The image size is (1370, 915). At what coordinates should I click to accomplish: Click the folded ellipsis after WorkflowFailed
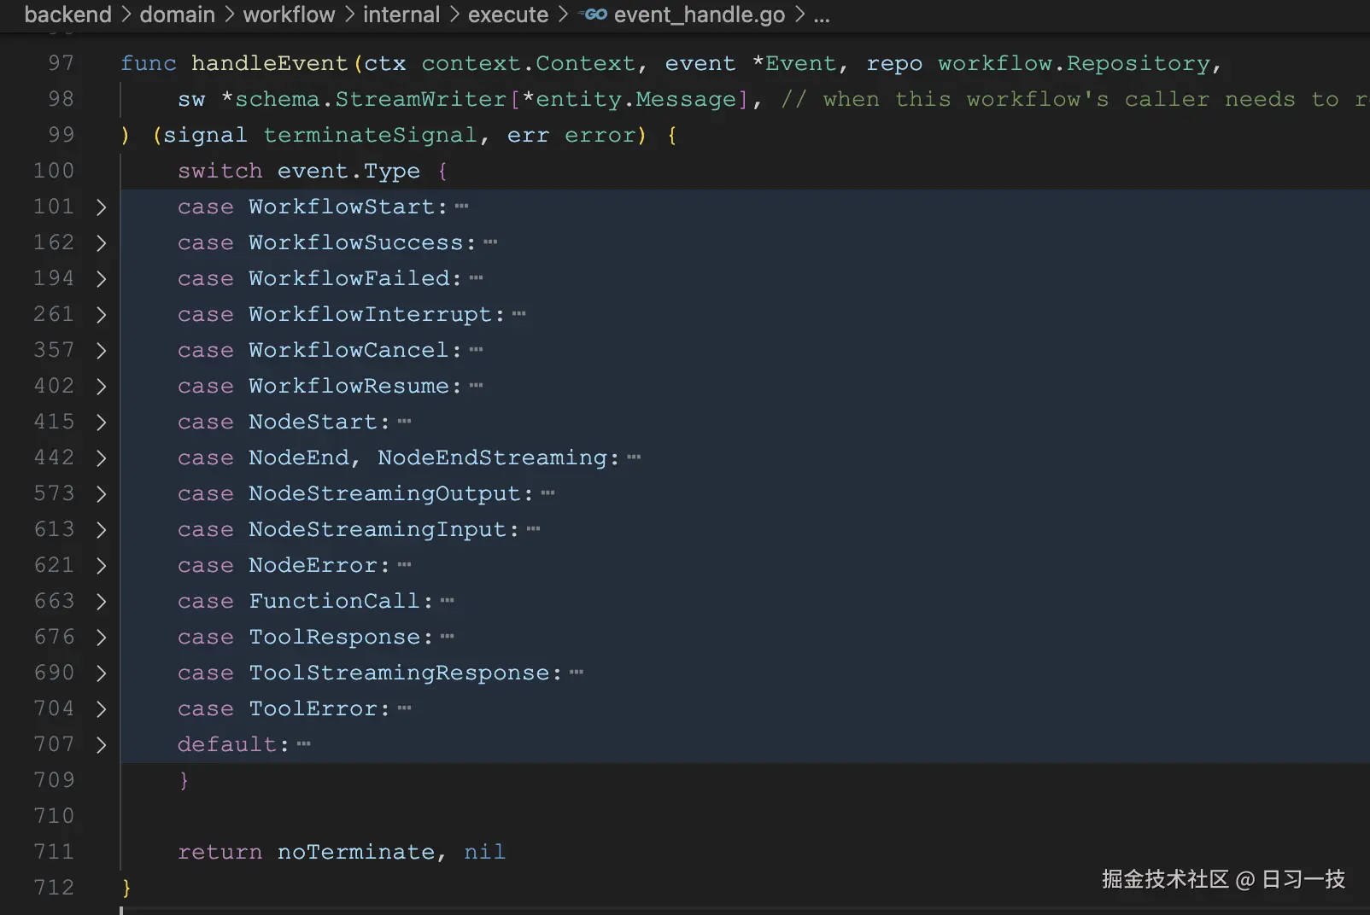(x=477, y=278)
